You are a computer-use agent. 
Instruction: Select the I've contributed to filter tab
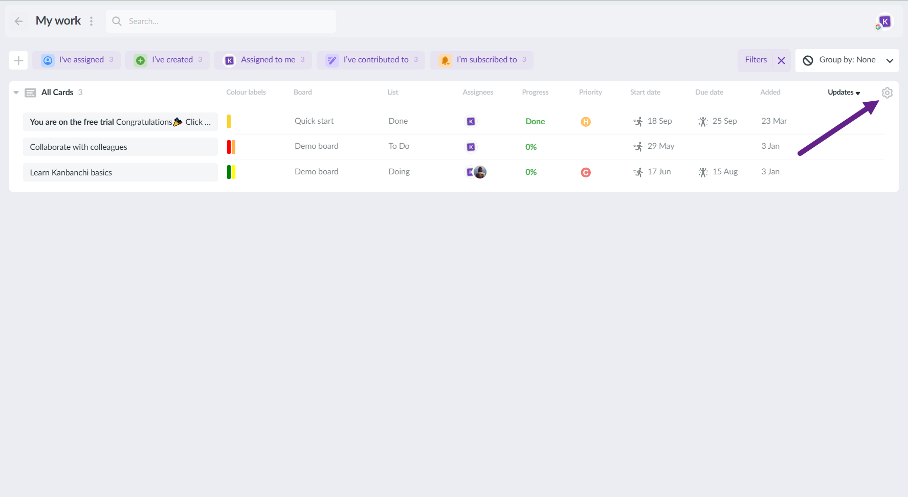pos(371,60)
